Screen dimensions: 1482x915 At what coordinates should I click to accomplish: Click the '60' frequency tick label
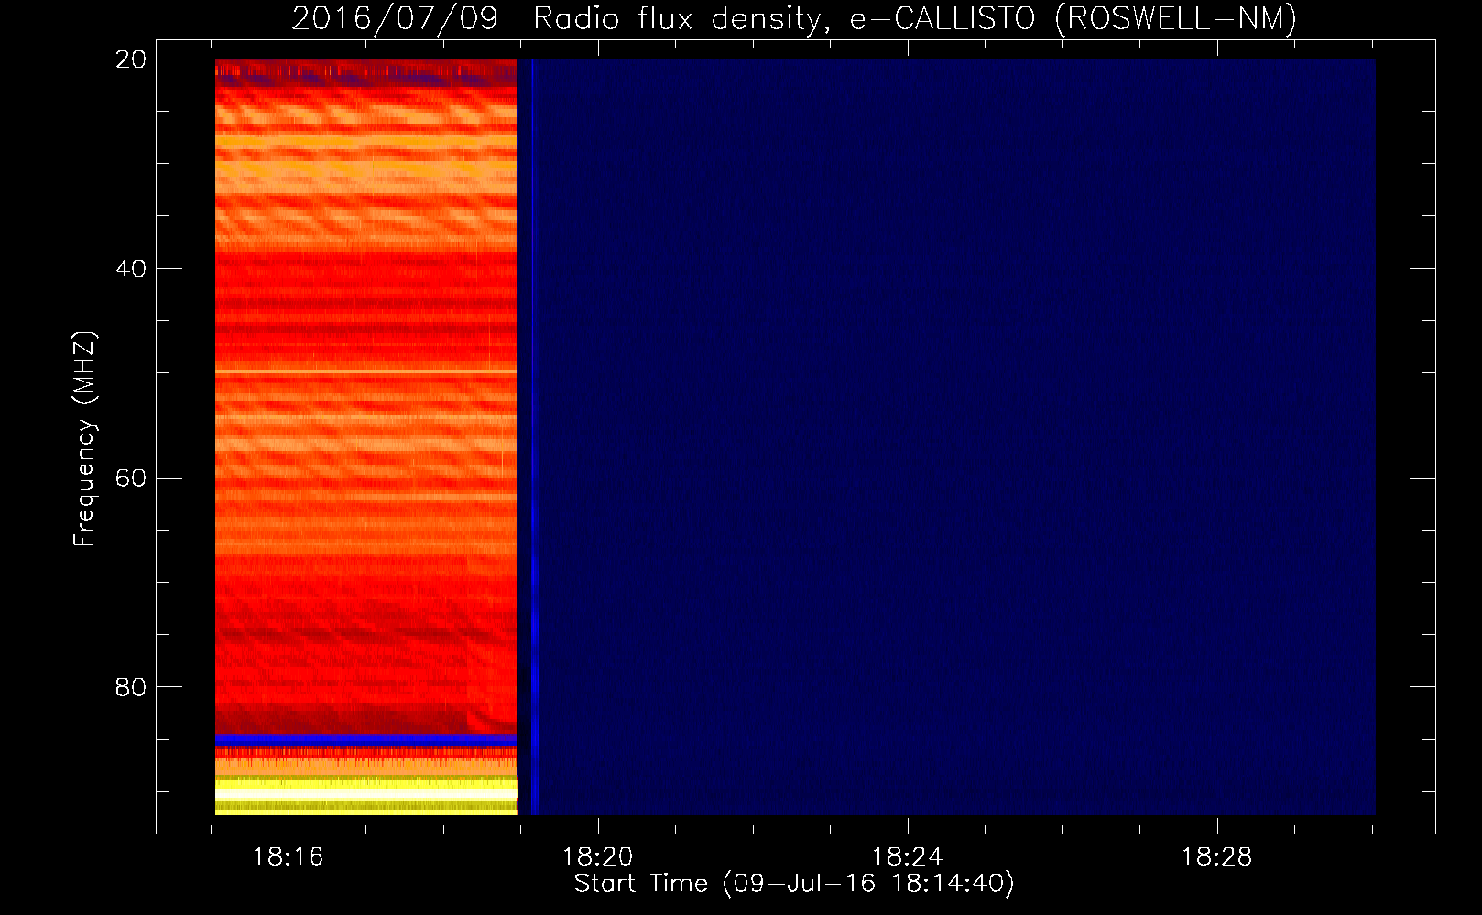coord(131,479)
